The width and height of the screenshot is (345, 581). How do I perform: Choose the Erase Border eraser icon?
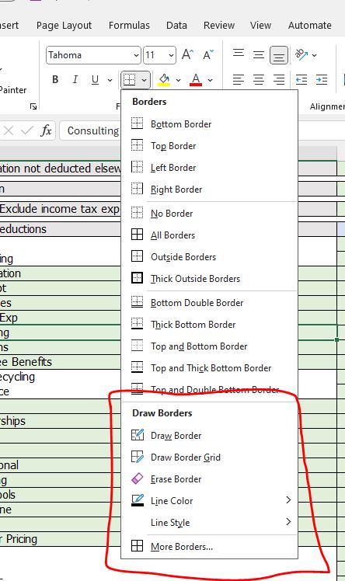pos(137,478)
